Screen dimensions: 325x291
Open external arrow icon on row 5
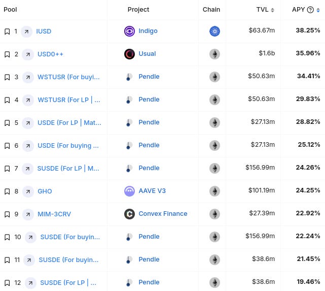coord(28,123)
